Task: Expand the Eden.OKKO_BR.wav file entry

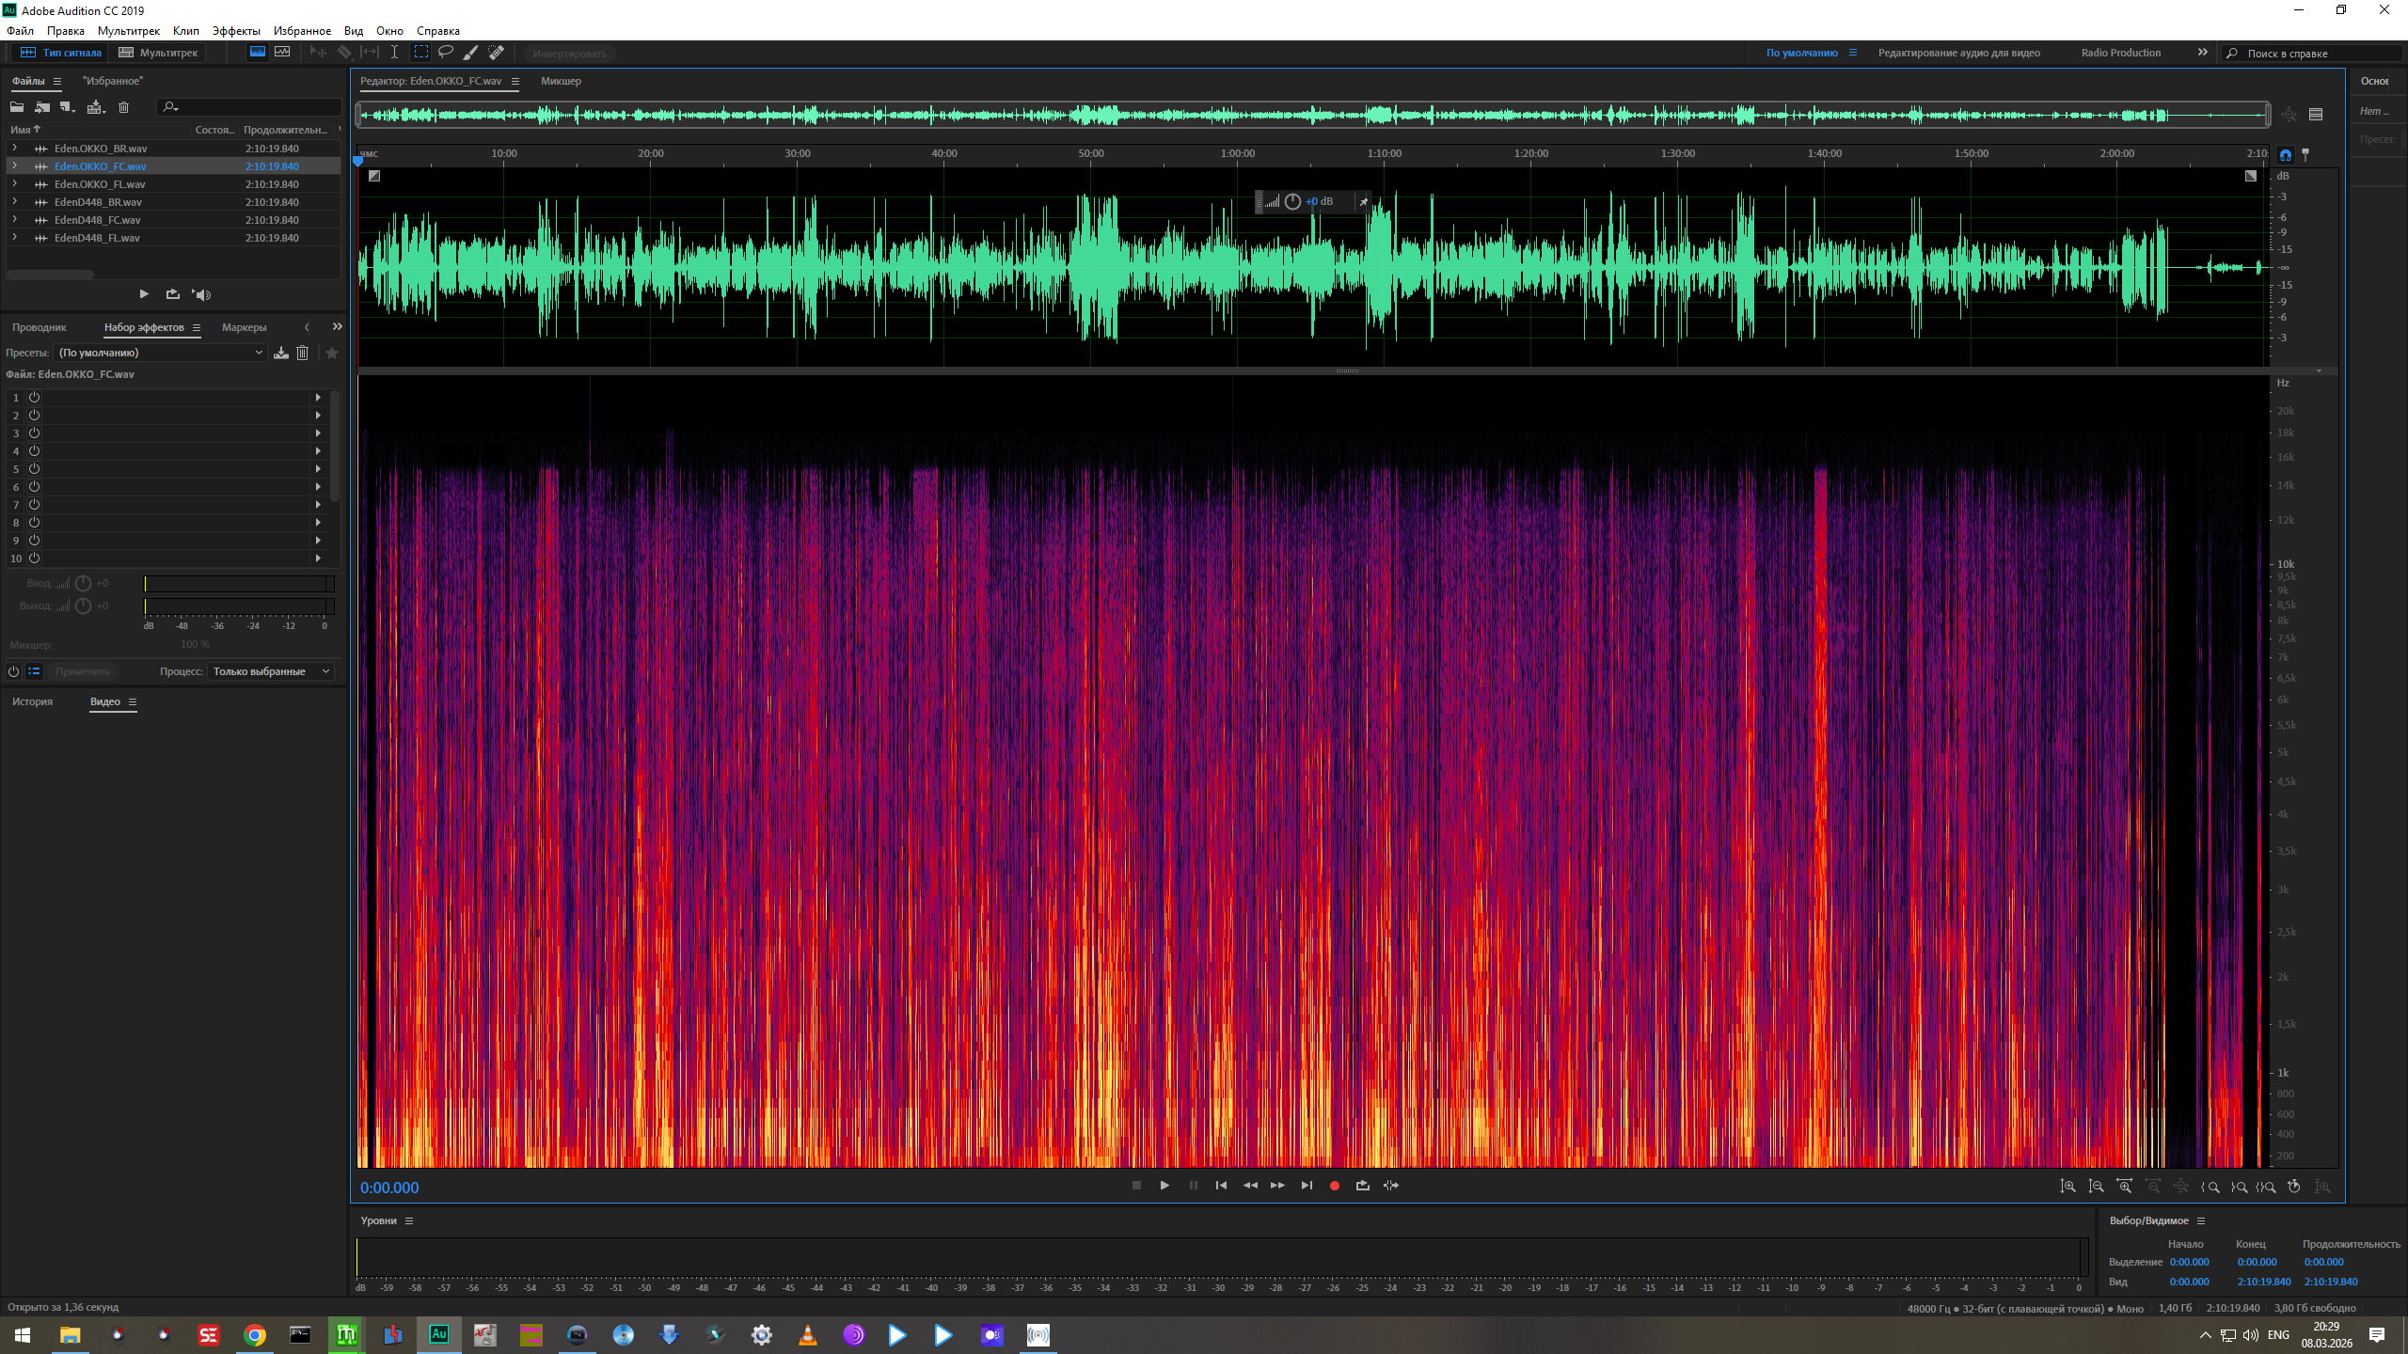Action: coord(14,149)
